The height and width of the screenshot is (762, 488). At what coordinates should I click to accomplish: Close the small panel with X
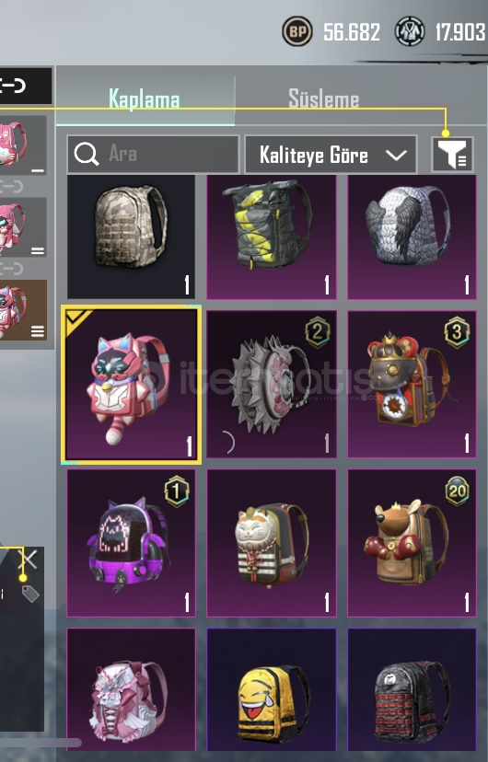tap(28, 560)
